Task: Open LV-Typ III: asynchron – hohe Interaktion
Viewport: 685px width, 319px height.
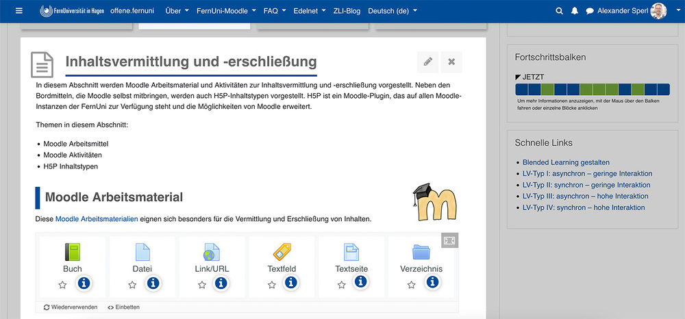Action: click(x=586, y=196)
